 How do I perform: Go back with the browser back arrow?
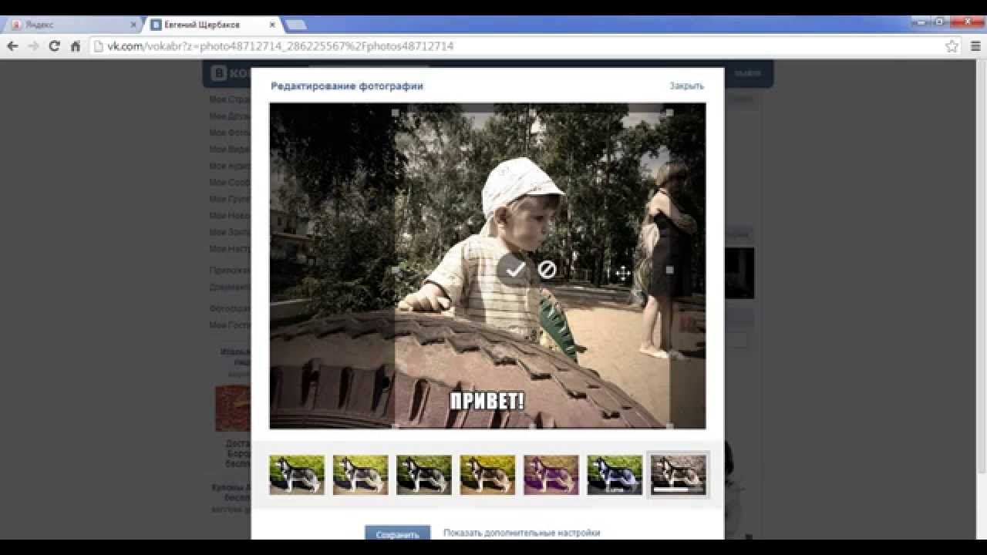tap(12, 46)
